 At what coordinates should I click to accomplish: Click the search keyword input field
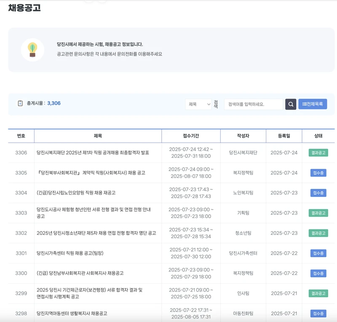(253, 104)
